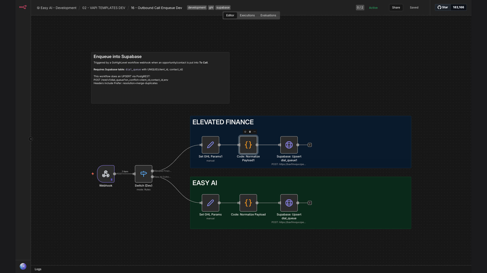The image size is (487, 273).
Task: Open Code: Normalize Payload node in Easy AI
Action: (248, 203)
